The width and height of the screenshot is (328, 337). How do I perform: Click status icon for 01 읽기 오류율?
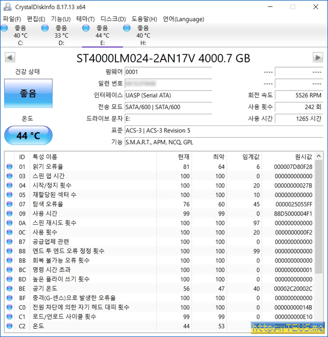9,166
